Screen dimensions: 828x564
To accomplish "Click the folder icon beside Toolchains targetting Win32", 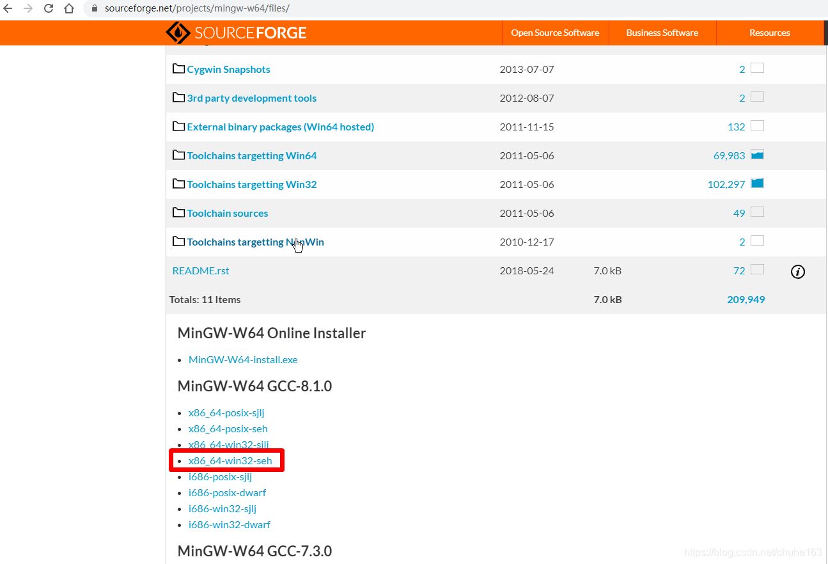I will pyautogui.click(x=178, y=184).
